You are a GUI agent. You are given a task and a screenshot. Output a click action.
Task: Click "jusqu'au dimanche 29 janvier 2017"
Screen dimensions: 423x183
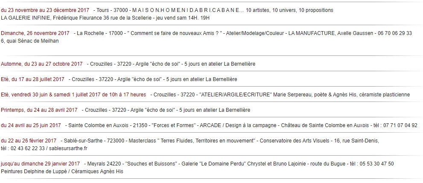41,164
